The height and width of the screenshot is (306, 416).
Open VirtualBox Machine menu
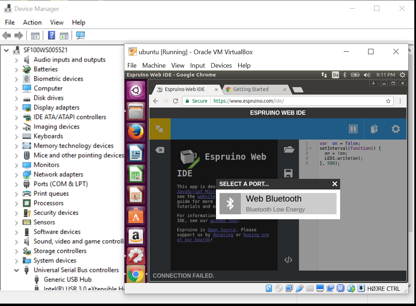[x=154, y=66]
